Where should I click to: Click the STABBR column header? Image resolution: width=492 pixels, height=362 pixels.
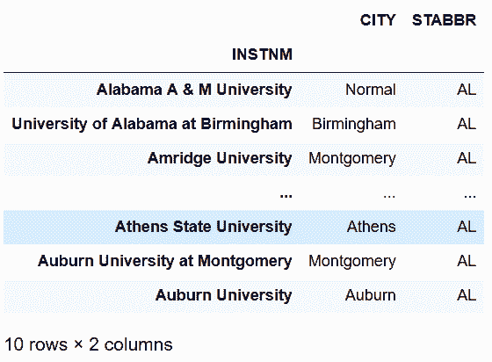(x=445, y=20)
